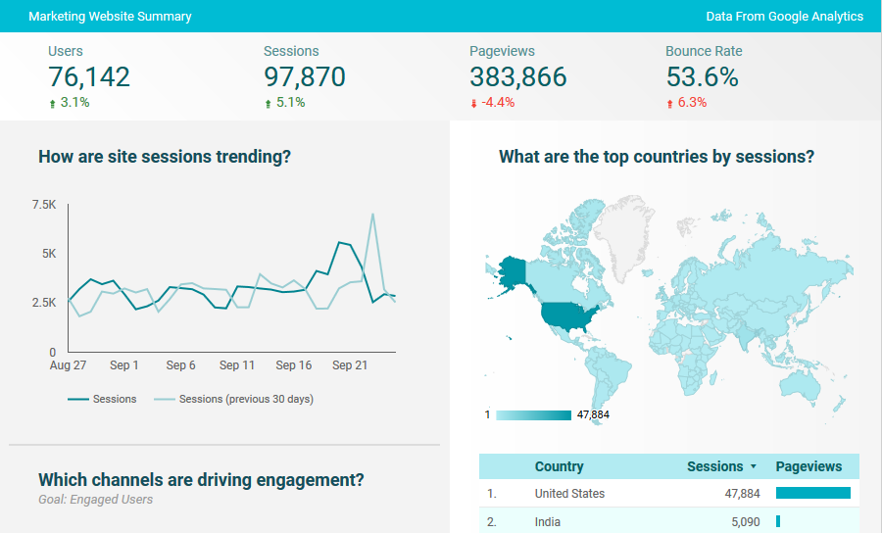Select the India table row
The image size is (882, 533).
pyautogui.click(x=627, y=522)
